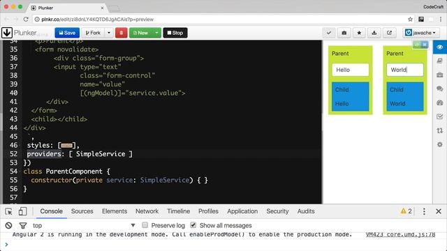Click the warnings count indicator
447x251 pixels.
pos(406,211)
